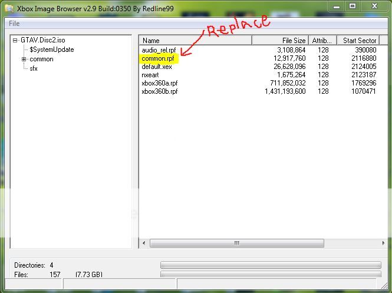Collapse the GTAV.Disc2.iso root node
This screenshot has height=293, width=392.
click(x=15, y=41)
